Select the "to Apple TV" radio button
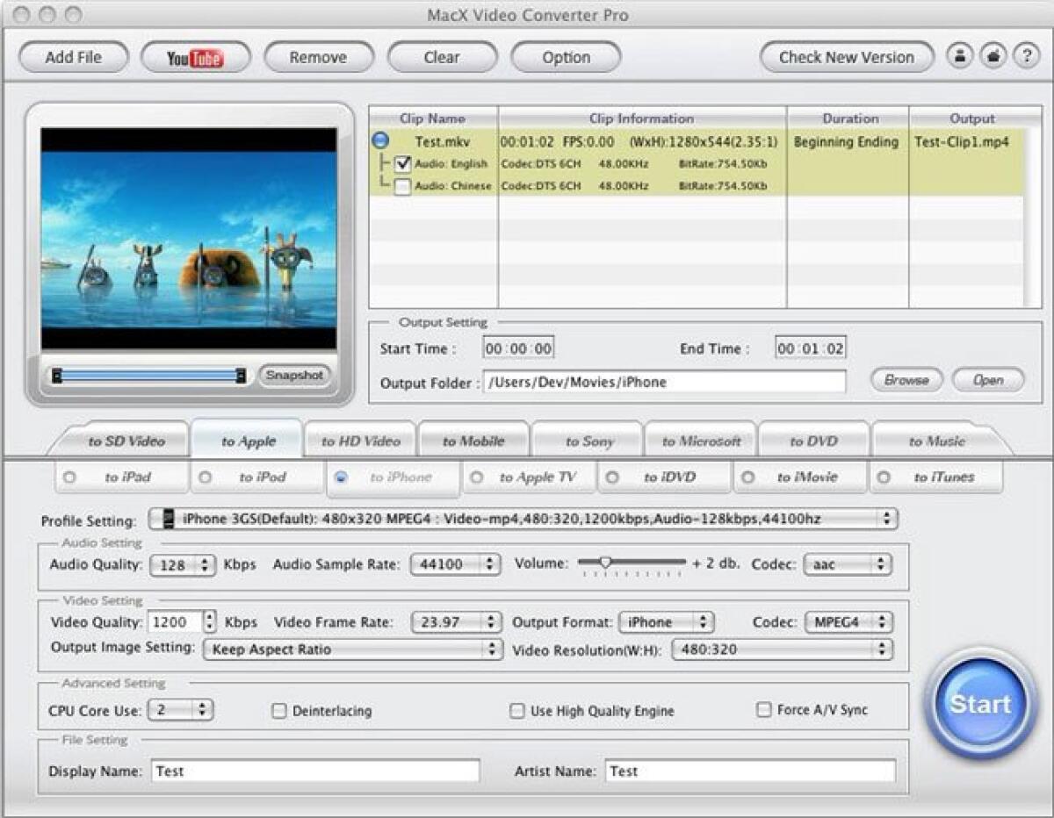 (476, 475)
